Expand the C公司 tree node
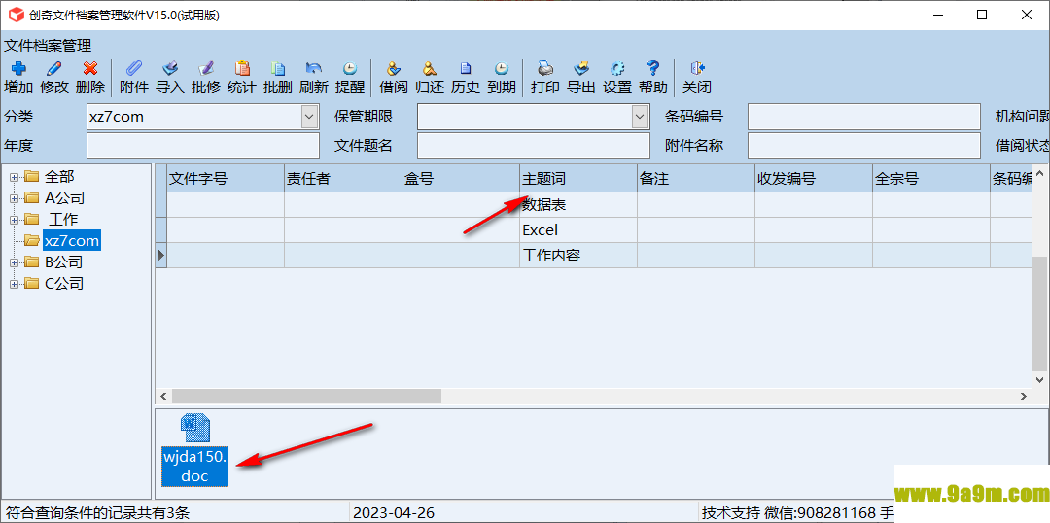 (x=14, y=284)
